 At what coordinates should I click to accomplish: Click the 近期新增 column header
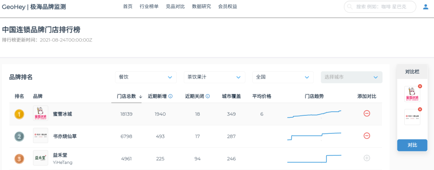(x=157, y=96)
